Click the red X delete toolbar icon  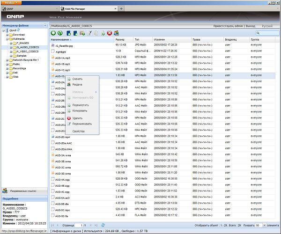pyautogui.click(x=110, y=33)
